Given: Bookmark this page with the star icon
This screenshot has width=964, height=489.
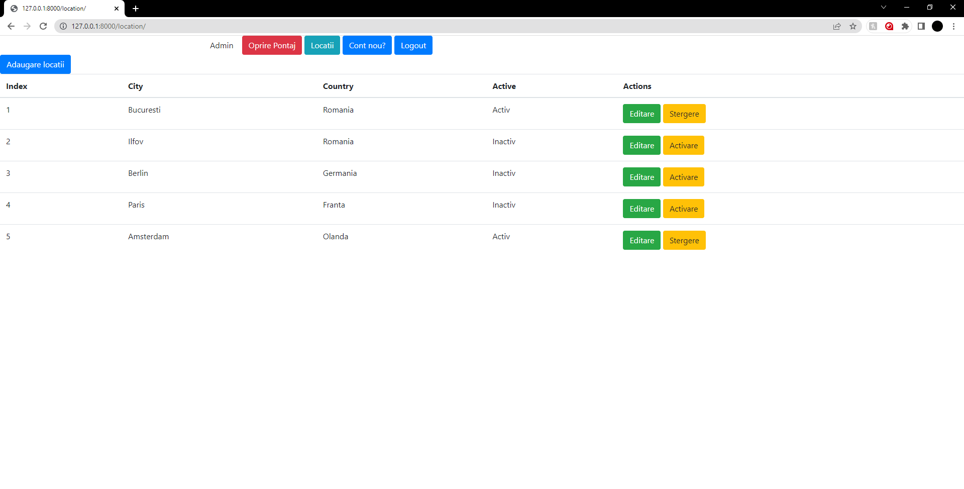Looking at the screenshot, I should (853, 26).
